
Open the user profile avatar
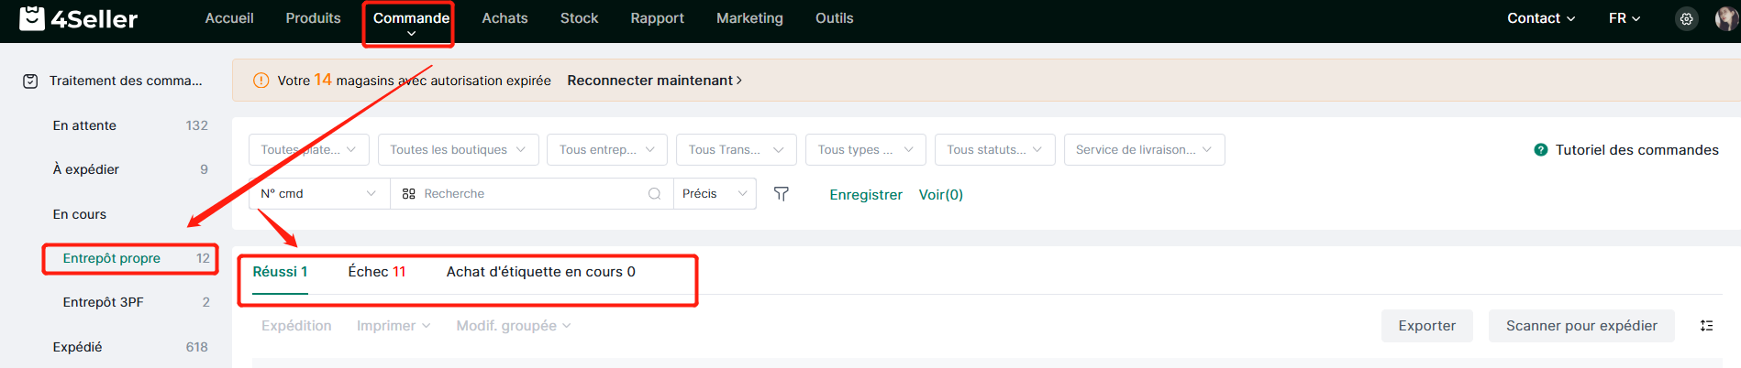[x=1726, y=18]
